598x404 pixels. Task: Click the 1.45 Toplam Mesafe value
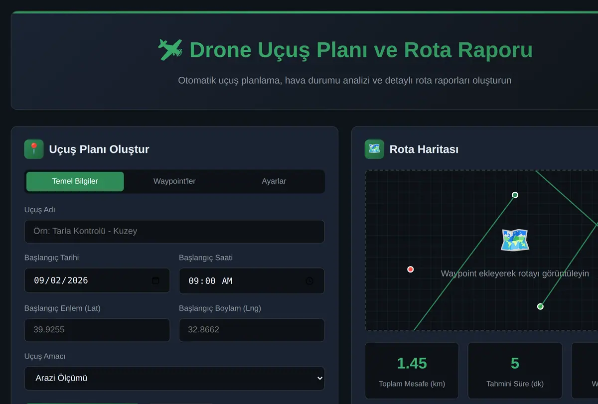point(412,363)
